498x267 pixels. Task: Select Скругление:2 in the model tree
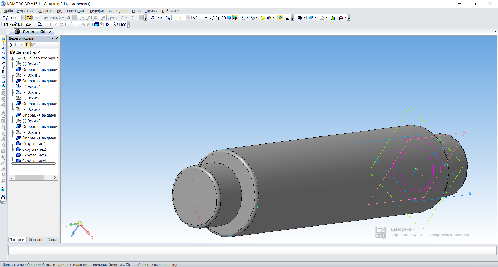click(x=34, y=149)
